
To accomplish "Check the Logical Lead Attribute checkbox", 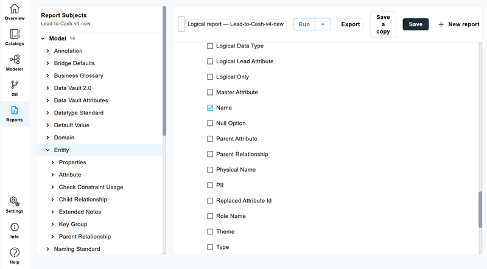I will (210, 61).
